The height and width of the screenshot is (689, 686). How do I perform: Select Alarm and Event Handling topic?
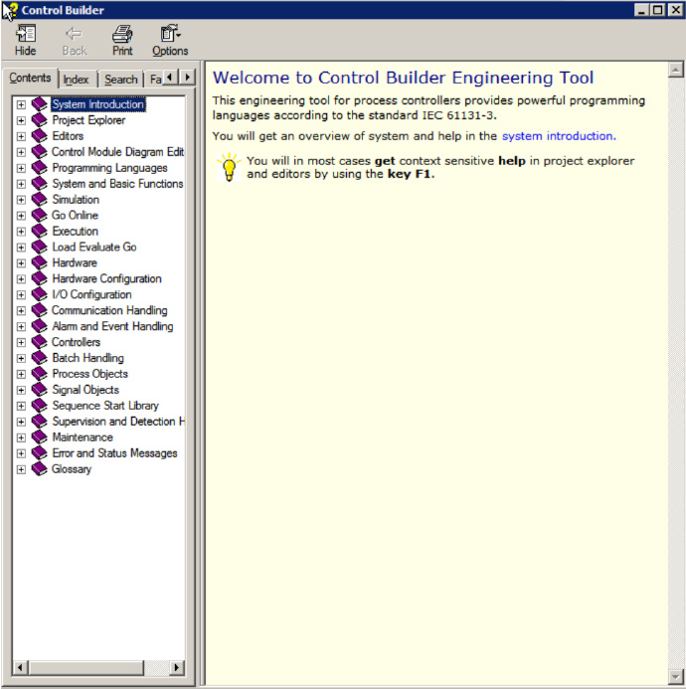tap(113, 326)
